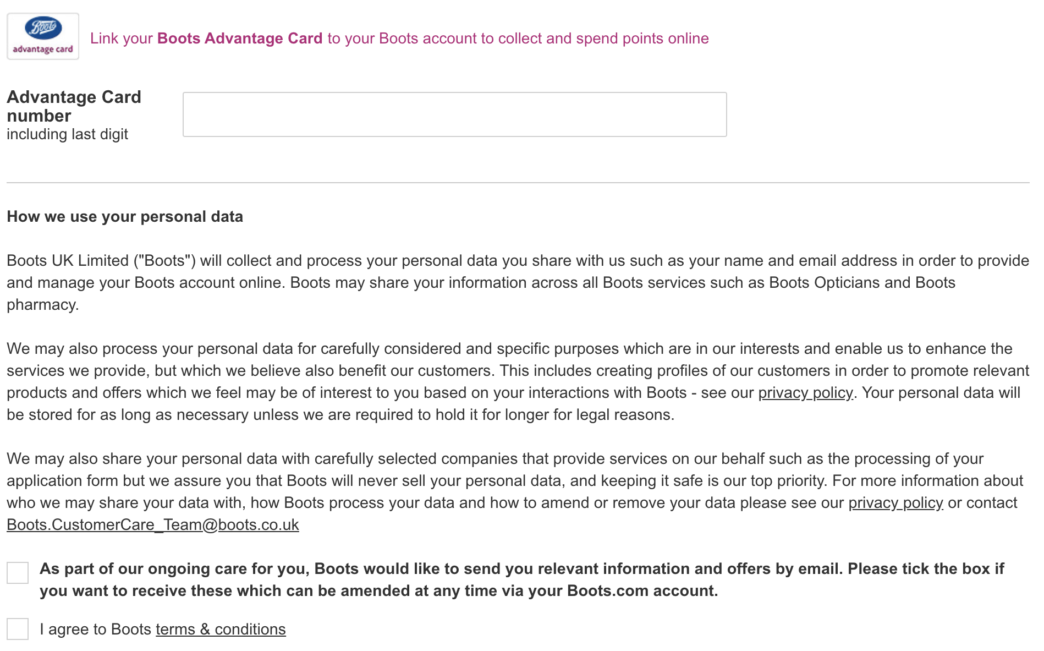Click paragraph beginning 'Boots UK Limited'
Image resolution: width=1044 pixels, height=651 pixels.
point(518,283)
